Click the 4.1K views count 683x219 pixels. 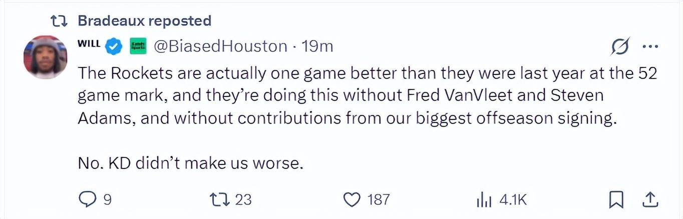tap(513, 200)
